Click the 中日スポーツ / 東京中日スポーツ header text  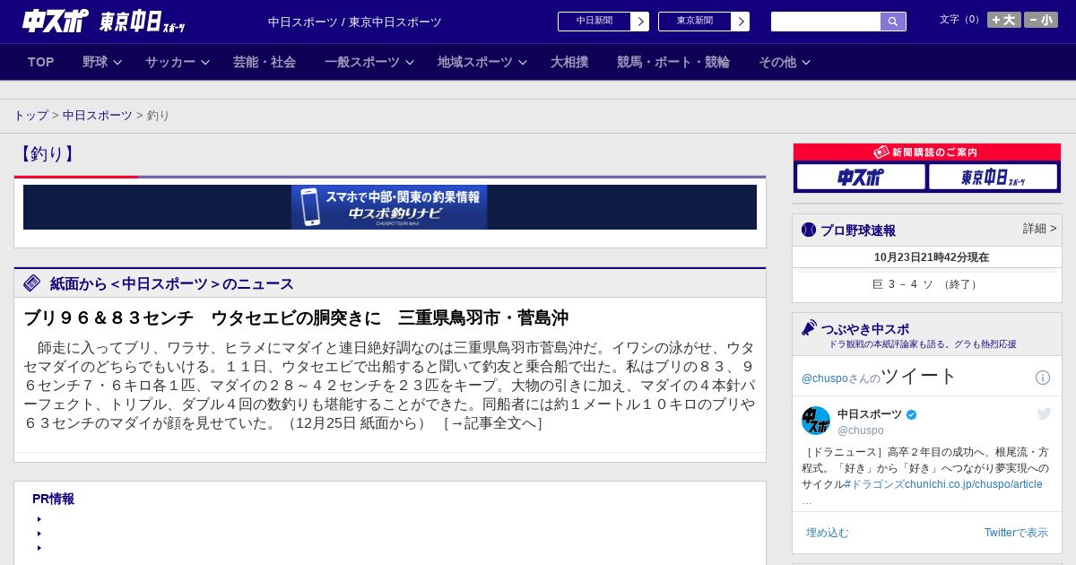355,22
